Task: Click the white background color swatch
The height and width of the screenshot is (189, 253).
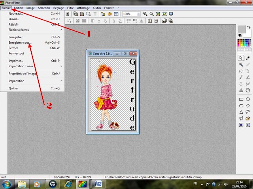Action: tap(249, 34)
